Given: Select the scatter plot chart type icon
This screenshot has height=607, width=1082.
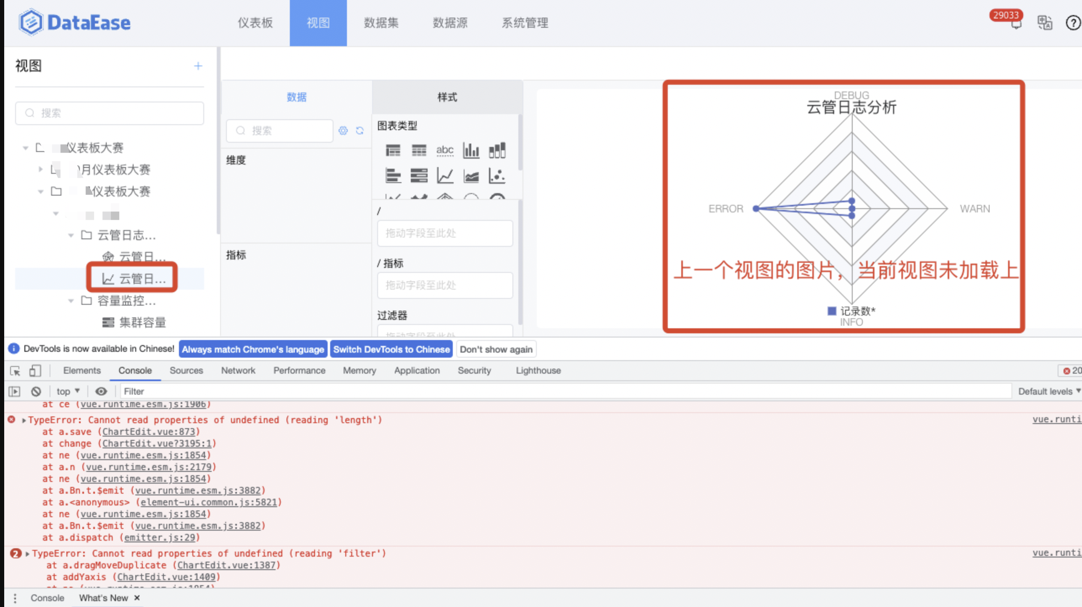Looking at the screenshot, I should coord(497,175).
